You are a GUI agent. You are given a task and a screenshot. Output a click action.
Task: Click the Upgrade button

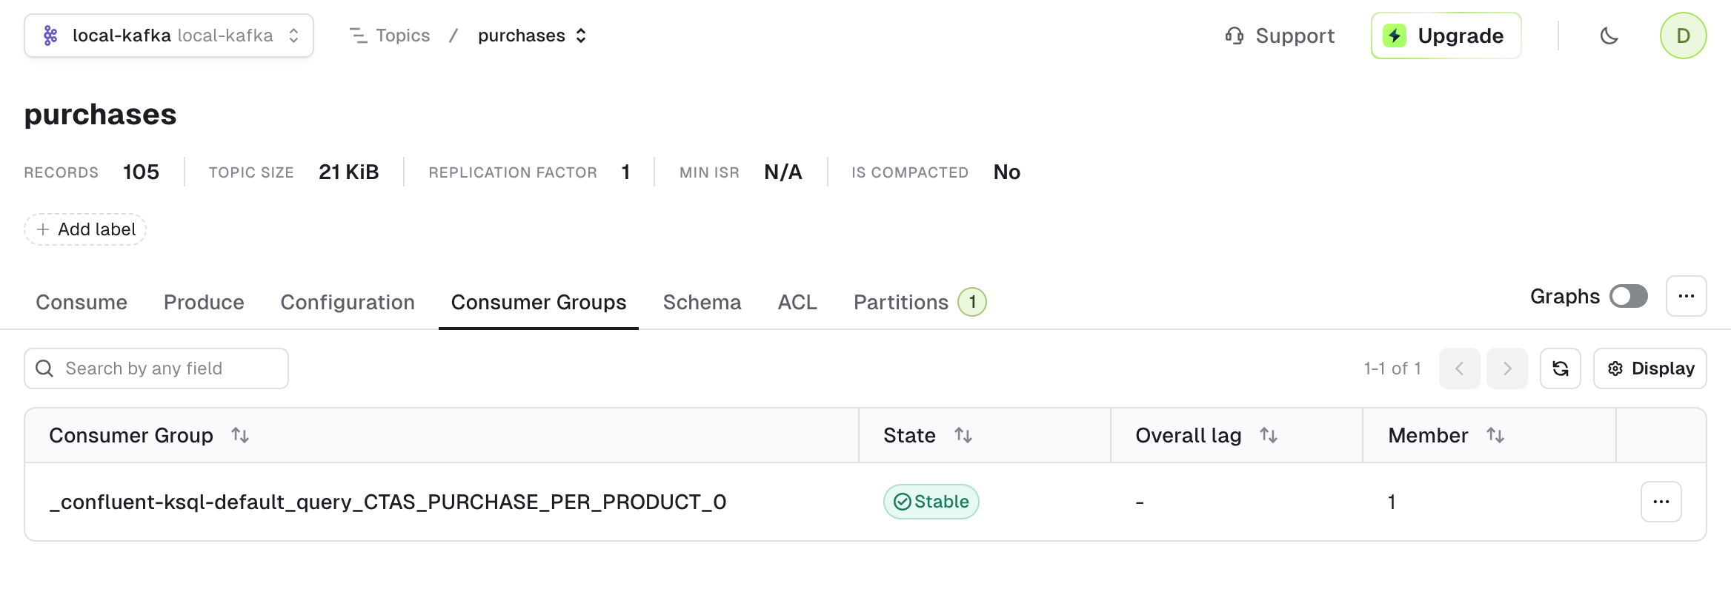tap(1446, 36)
